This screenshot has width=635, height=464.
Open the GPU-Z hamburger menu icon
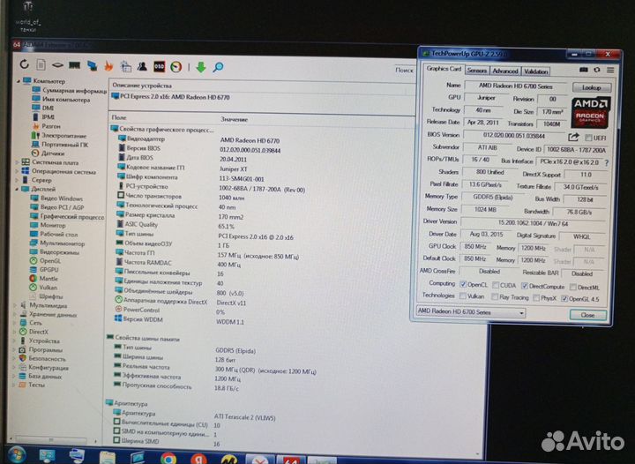[x=610, y=70]
